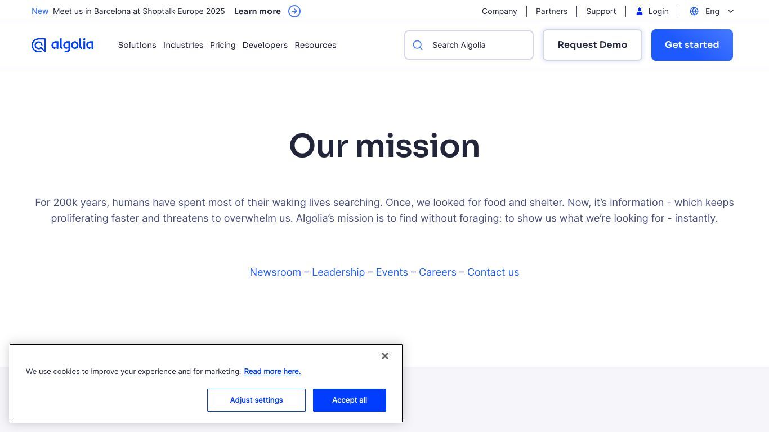Click the Shoptalk Europe 2025 announcement text

point(139,11)
